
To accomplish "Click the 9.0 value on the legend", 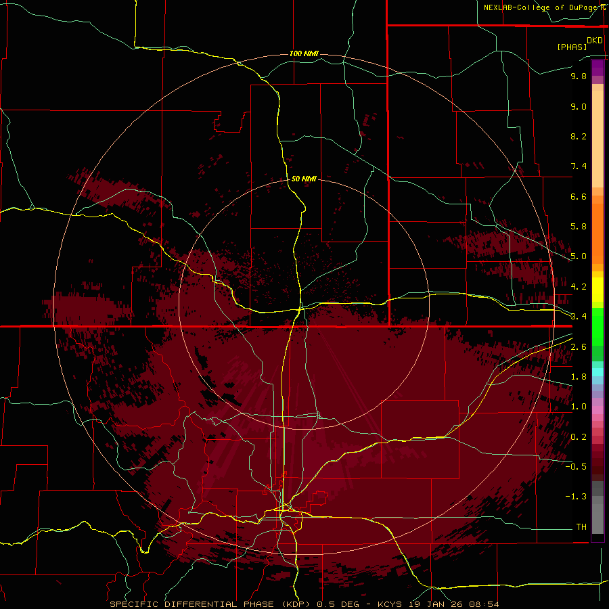I will 579,106.
